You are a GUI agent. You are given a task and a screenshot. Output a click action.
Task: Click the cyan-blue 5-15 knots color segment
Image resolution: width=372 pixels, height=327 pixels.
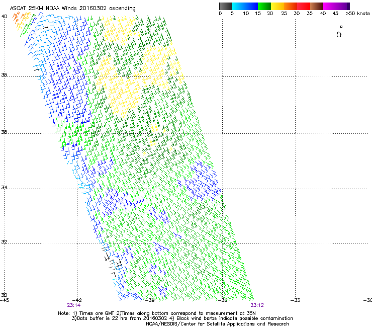pyautogui.click(x=245, y=6)
